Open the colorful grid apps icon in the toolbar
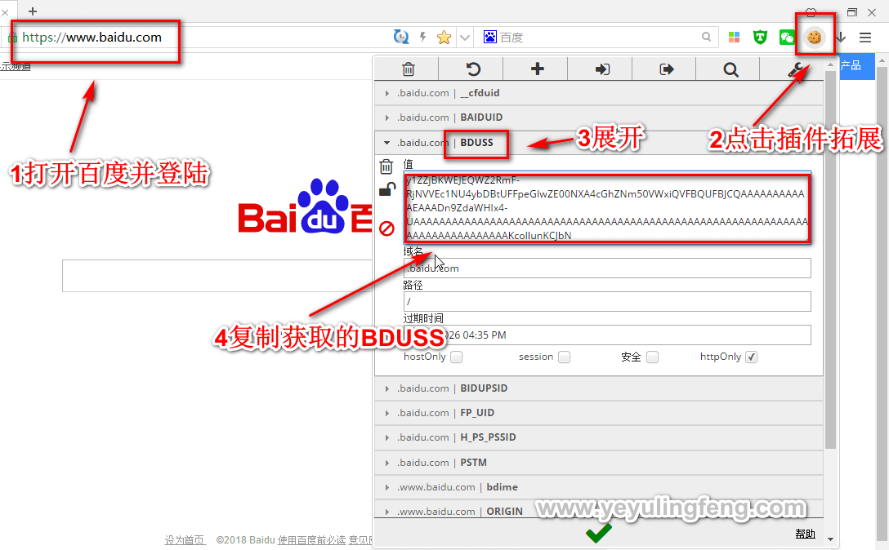Image resolution: width=889 pixels, height=550 pixels. coord(735,38)
